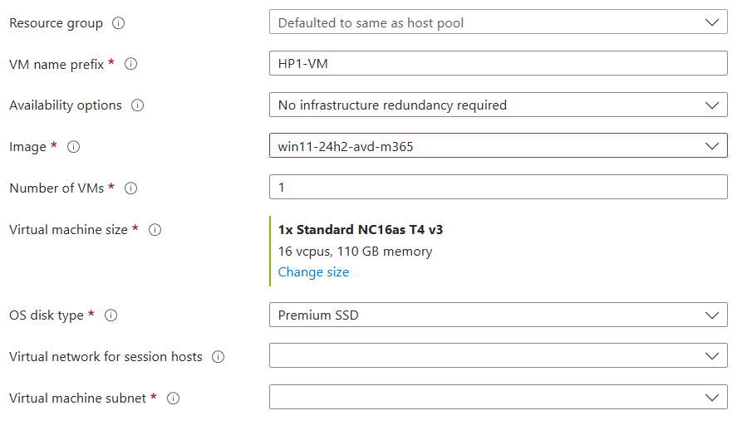Image resolution: width=742 pixels, height=435 pixels.
Task: Open the Resource group dropdown
Action: (498, 22)
